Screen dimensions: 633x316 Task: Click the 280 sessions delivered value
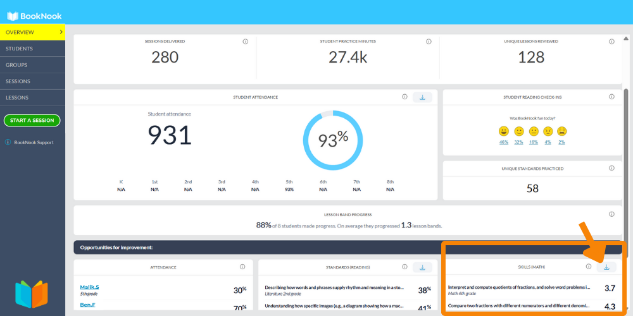click(165, 58)
